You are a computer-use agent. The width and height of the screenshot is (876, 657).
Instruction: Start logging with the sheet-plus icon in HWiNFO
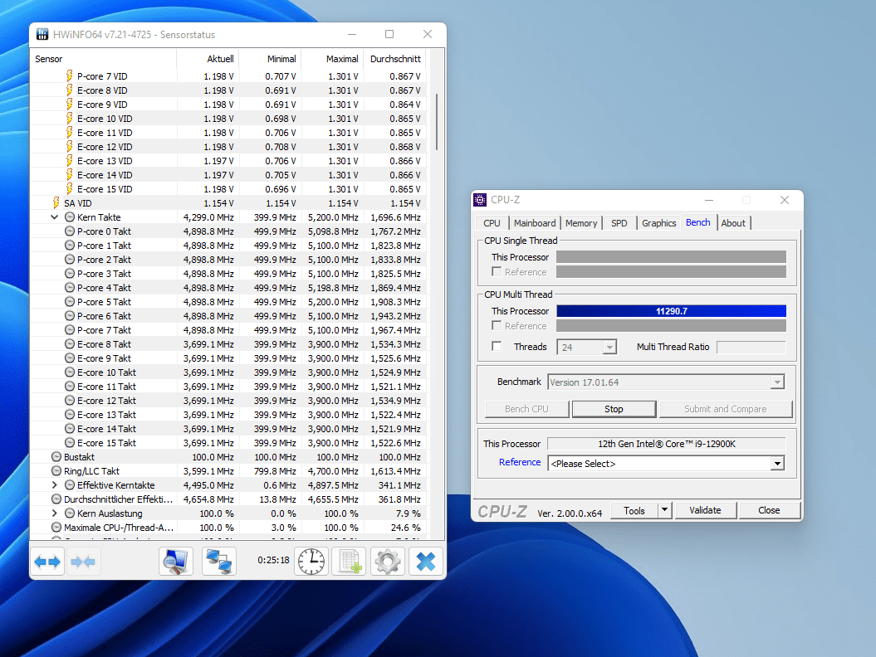click(x=350, y=562)
